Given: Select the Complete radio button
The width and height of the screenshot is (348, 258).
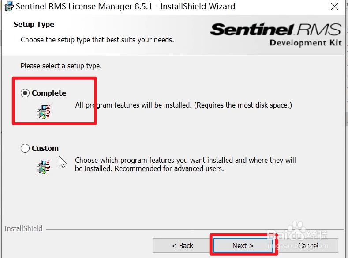Looking at the screenshot, I should pos(25,93).
